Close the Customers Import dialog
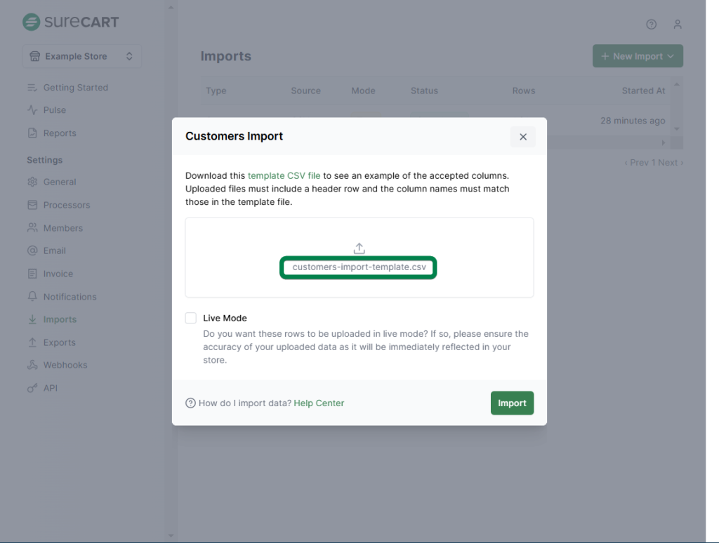719x543 pixels. (522, 137)
